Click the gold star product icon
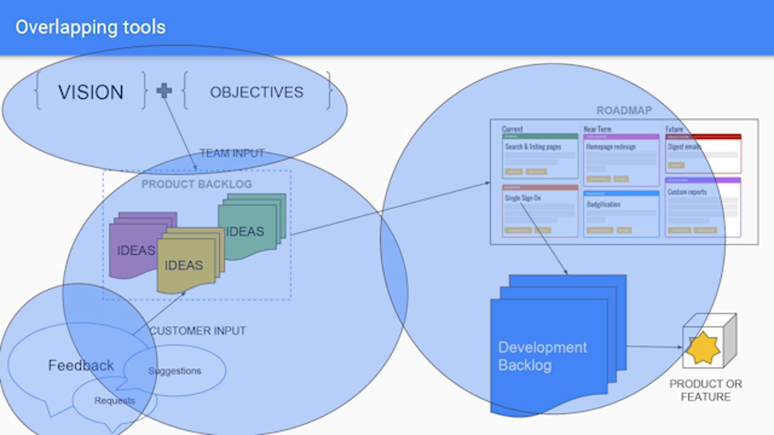 click(703, 348)
